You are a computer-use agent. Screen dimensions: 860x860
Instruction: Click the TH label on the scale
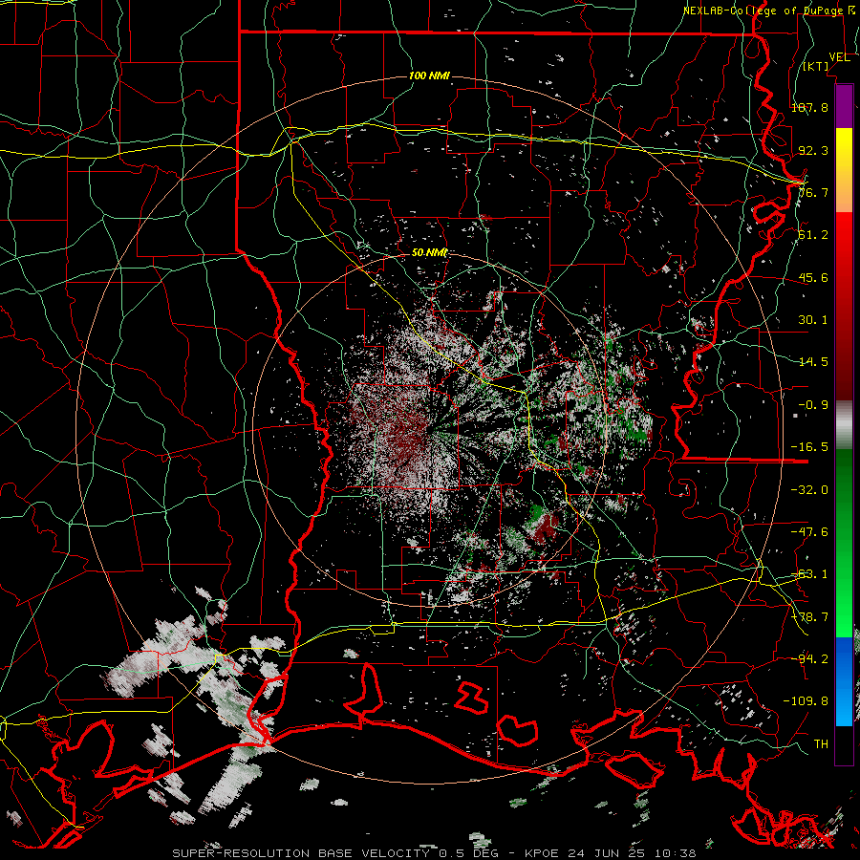point(821,744)
